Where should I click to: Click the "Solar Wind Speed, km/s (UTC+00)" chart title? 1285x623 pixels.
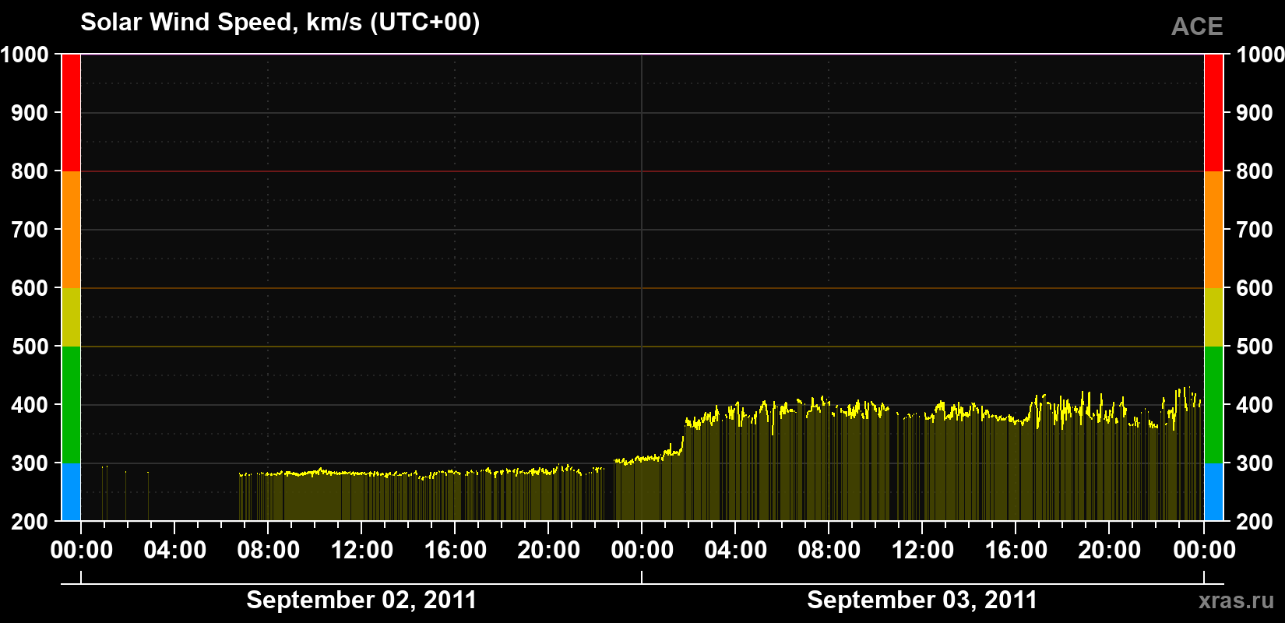tap(280, 23)
